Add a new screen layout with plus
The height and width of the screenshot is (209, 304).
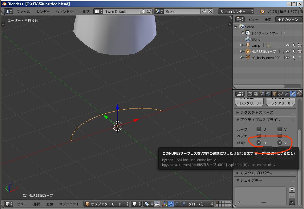tap(144, 11)
